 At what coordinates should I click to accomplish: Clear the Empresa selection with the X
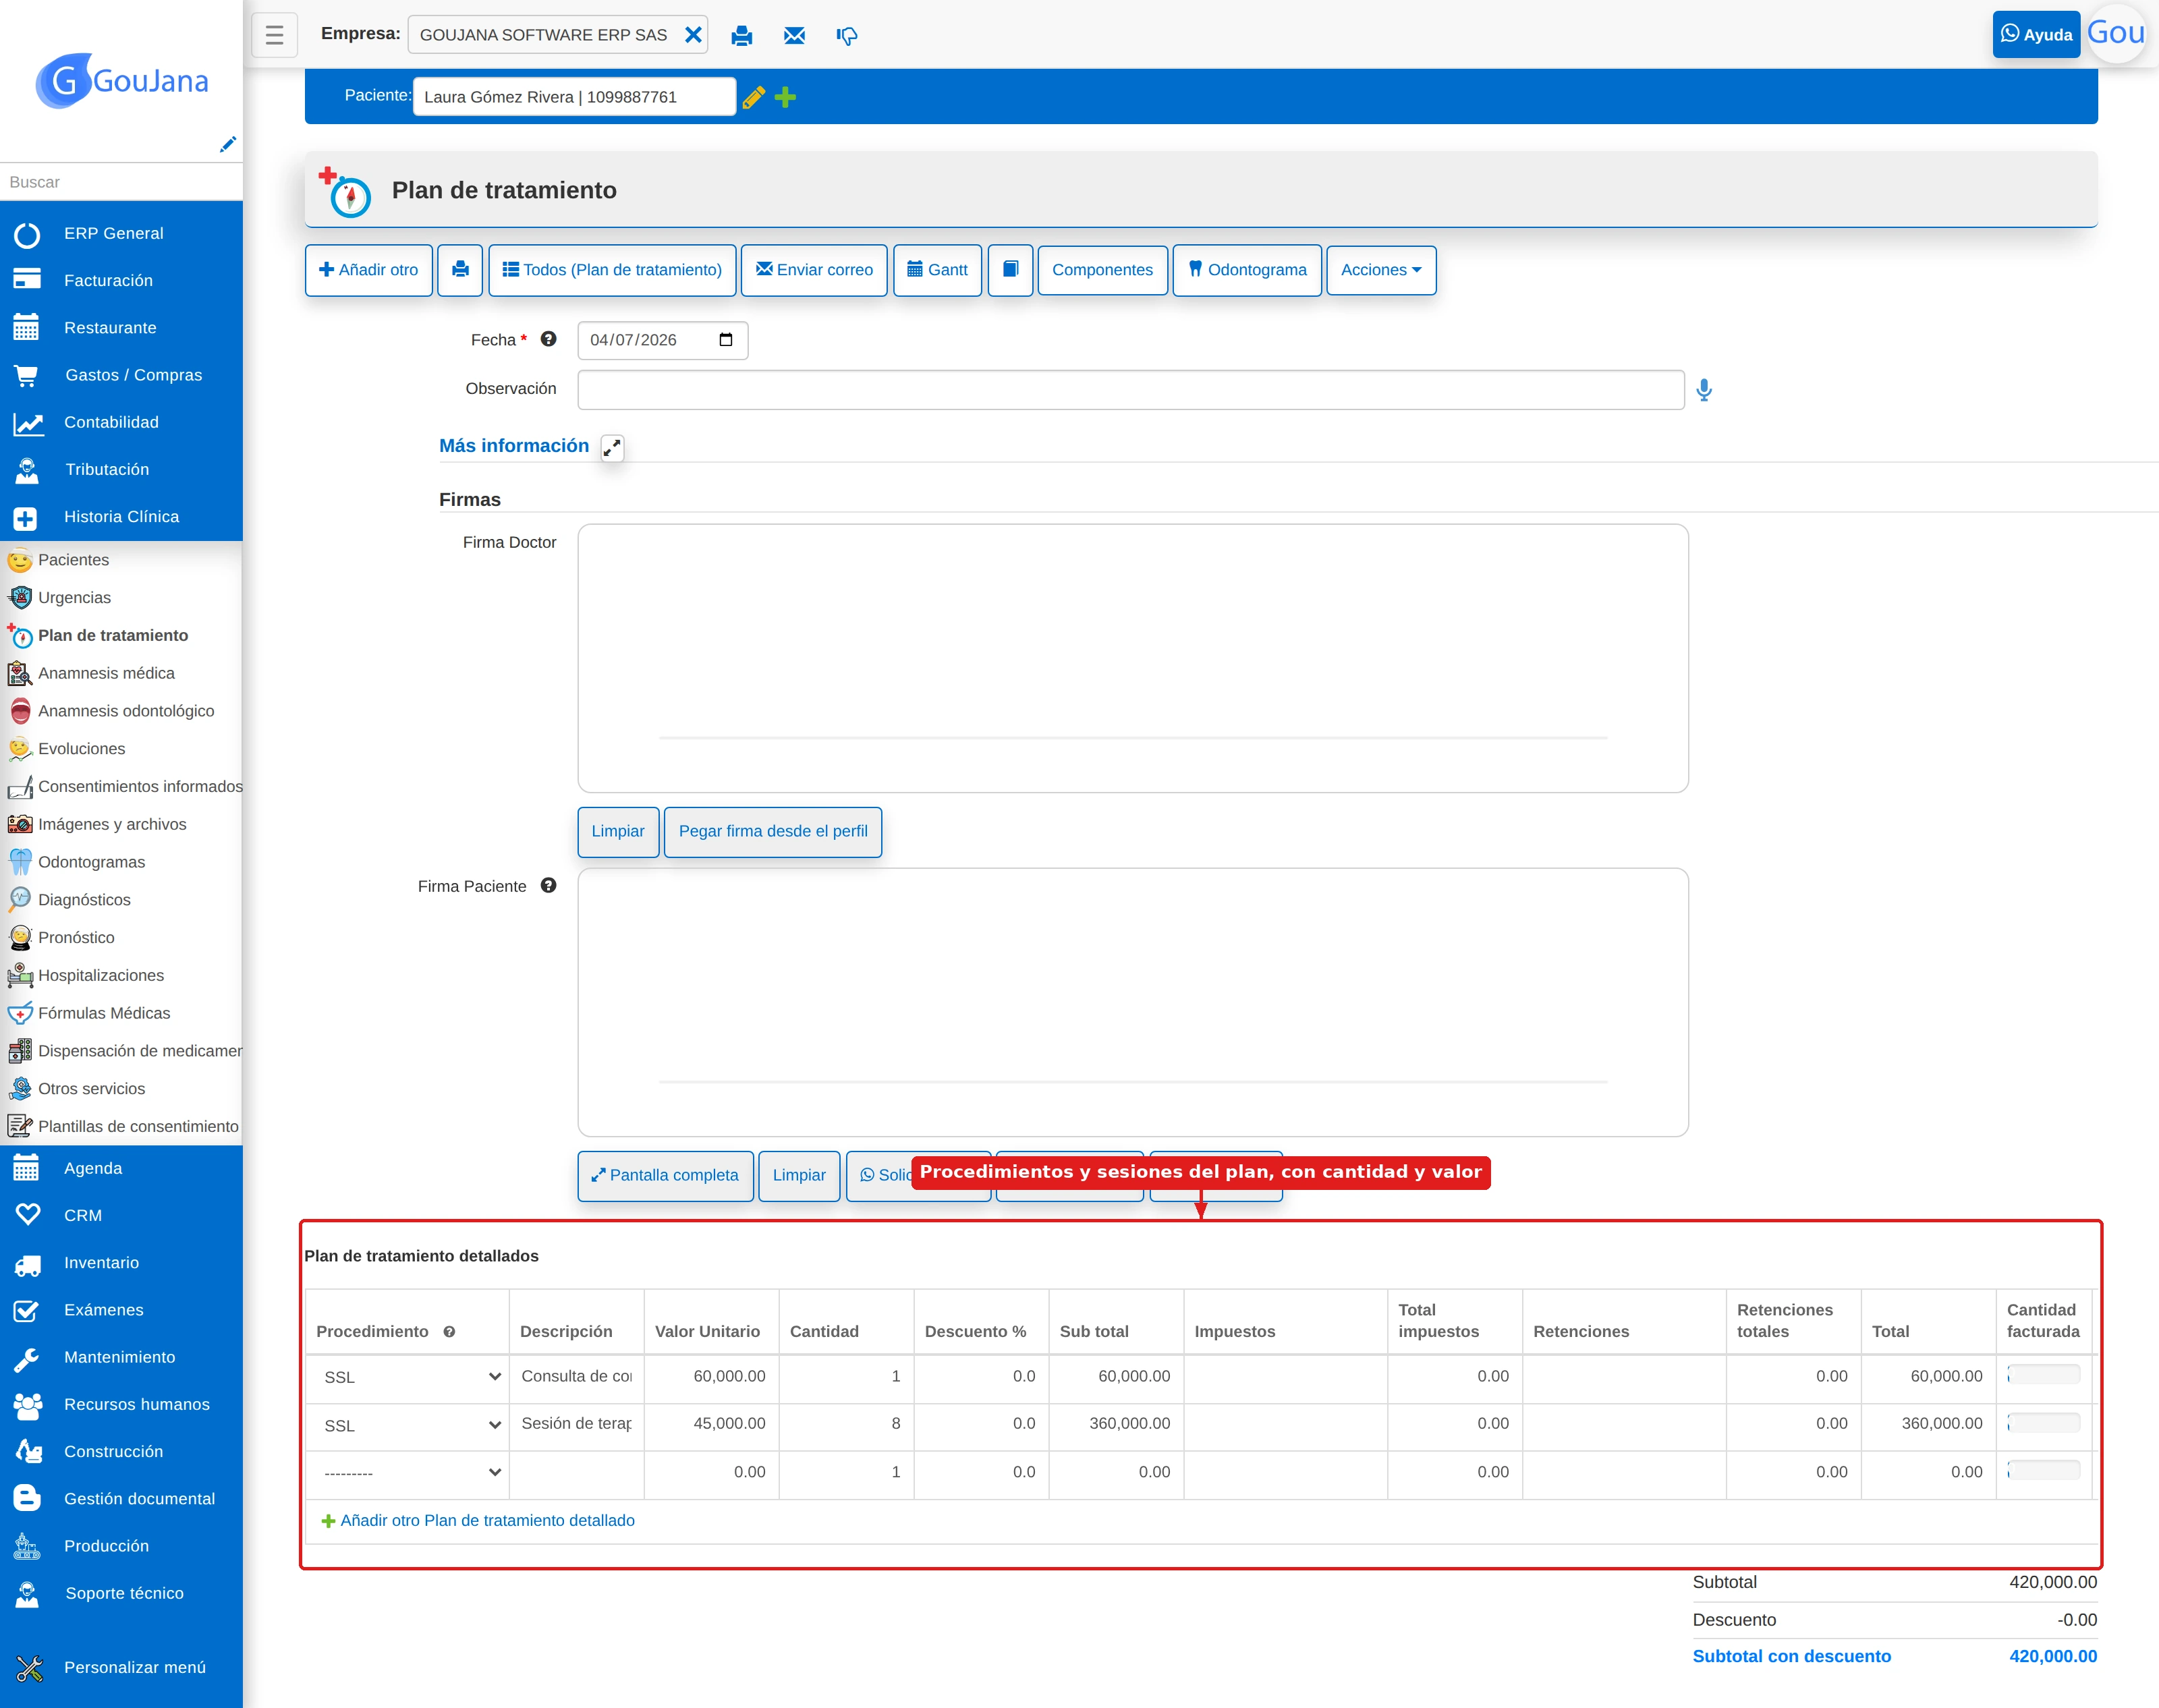(x=692, y=35)
